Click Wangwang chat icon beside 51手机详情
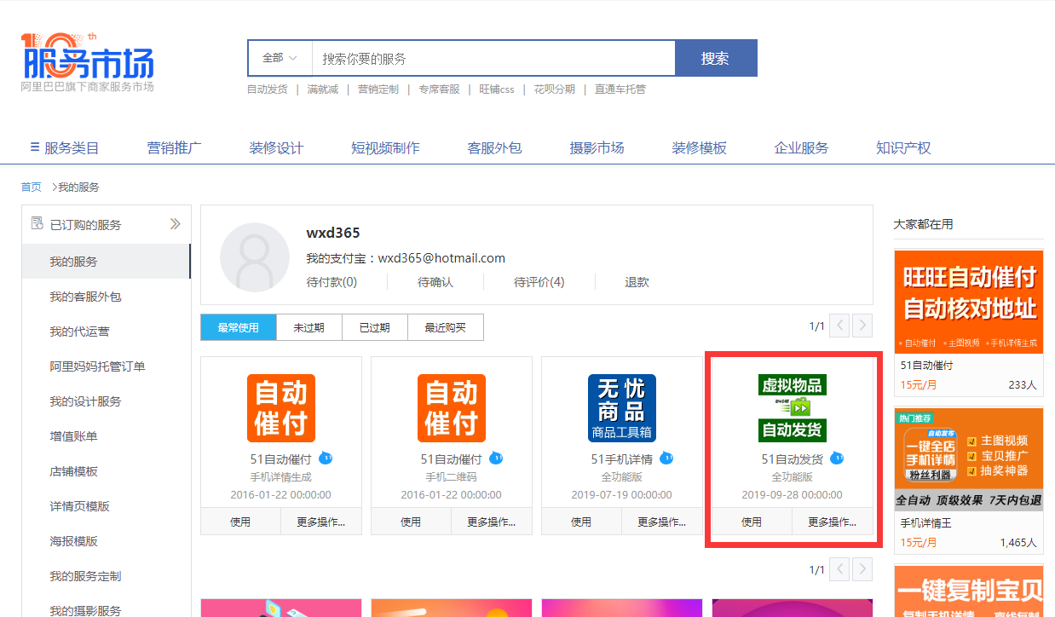 [x=666, y=458]
